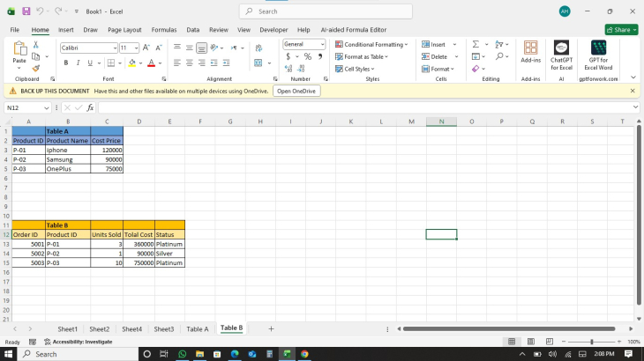Click the Insert Function fx icon
Image resolution: width=644 pixels, height=361 pixels.
[x=90, y=107]
